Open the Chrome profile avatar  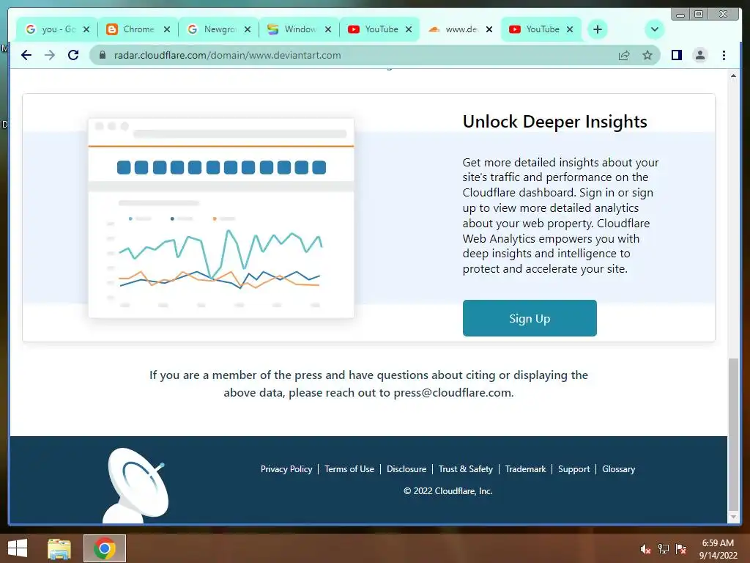pyautogui.click(x=699, y=55)
